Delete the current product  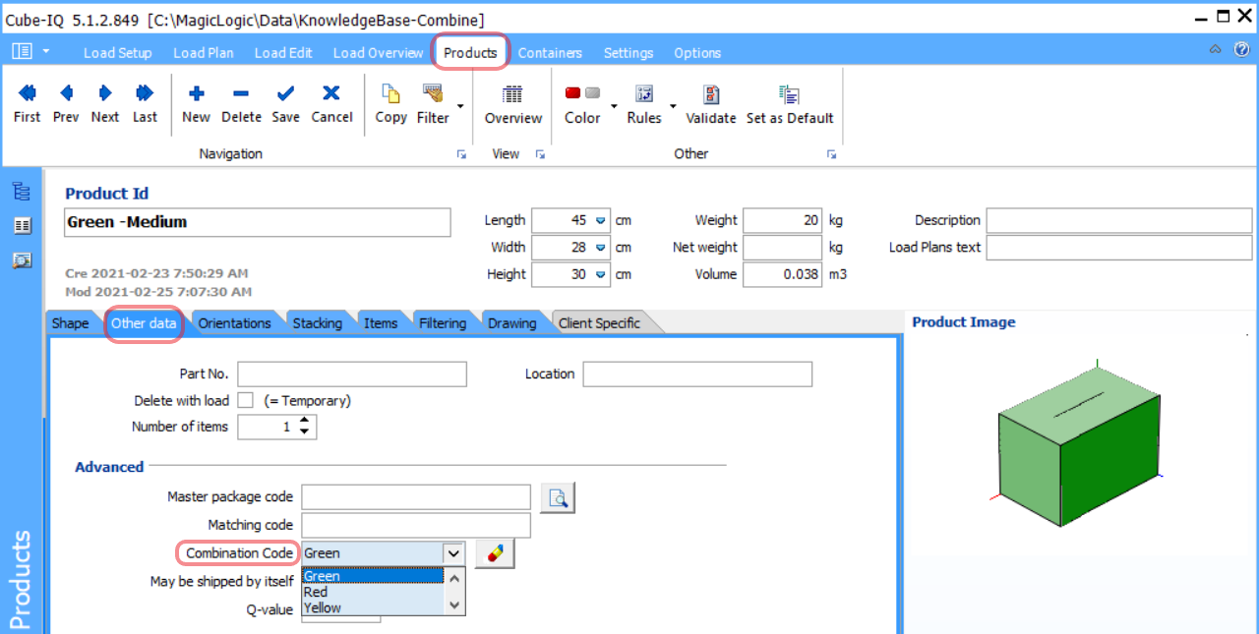coord(241,103)
